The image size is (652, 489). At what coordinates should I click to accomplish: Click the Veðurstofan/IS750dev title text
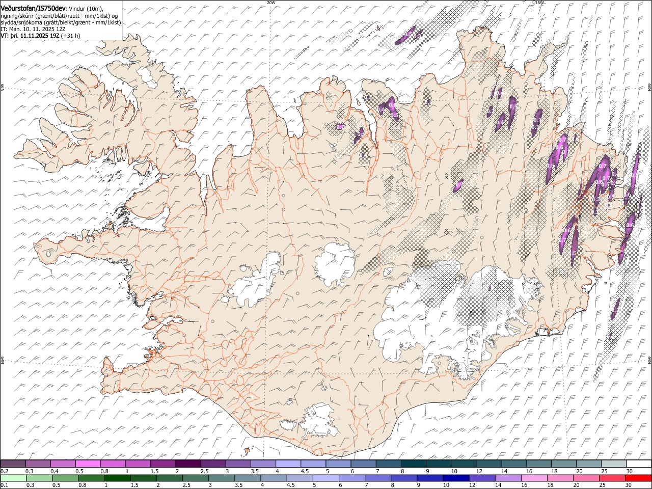pos(33,9)
